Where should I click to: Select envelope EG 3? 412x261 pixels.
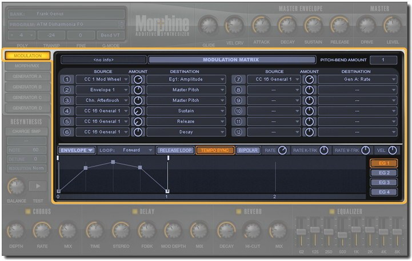384,183
